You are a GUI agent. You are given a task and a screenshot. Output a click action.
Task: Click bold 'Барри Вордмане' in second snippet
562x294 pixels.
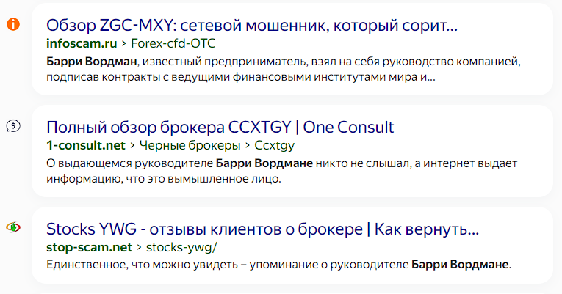pyautogui.click(x=264, y=163)
